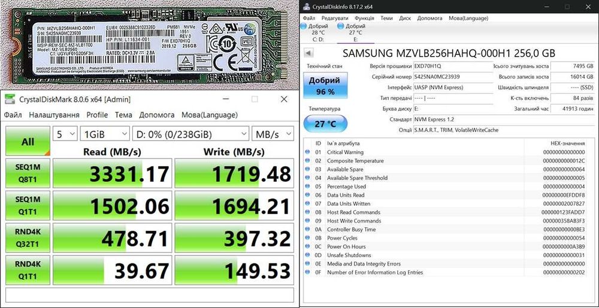599x308 pixels.
Task: Click the 149.53 random write result
Action: click(x=234, y=270)
